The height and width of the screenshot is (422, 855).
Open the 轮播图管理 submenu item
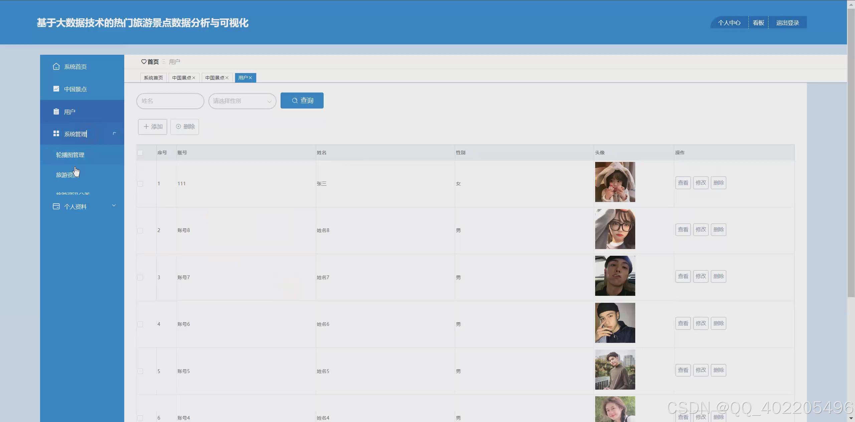pyautogui.click(x=70, y=155)
